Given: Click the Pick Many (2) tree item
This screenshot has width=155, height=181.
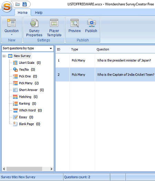Looking at the screenshot, I should tap(26, 83).
